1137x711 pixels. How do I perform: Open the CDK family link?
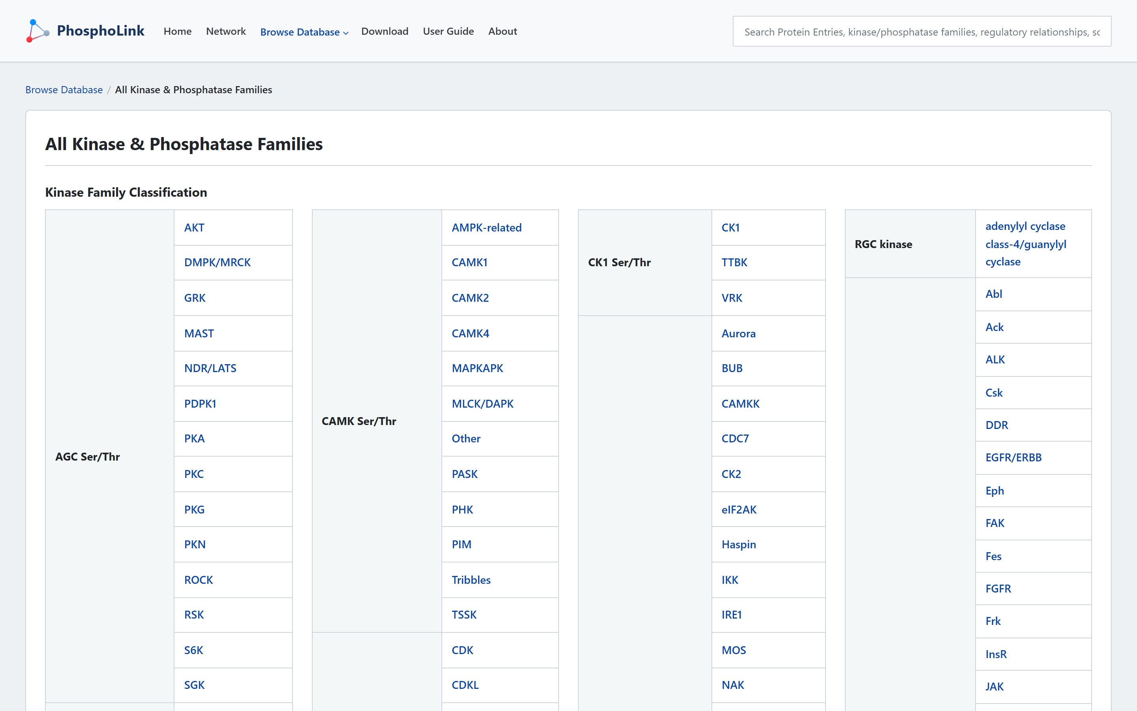(462, 650)
